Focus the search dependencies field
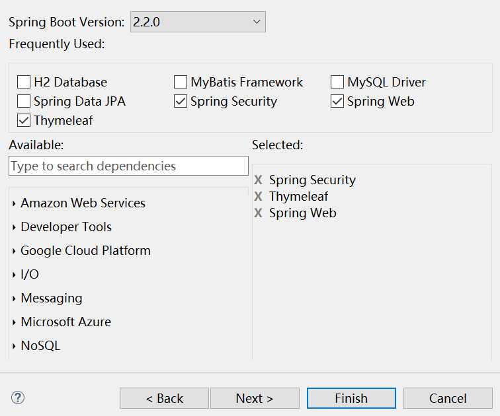Viewport: 500px width, 416px height. coord(128,166)
